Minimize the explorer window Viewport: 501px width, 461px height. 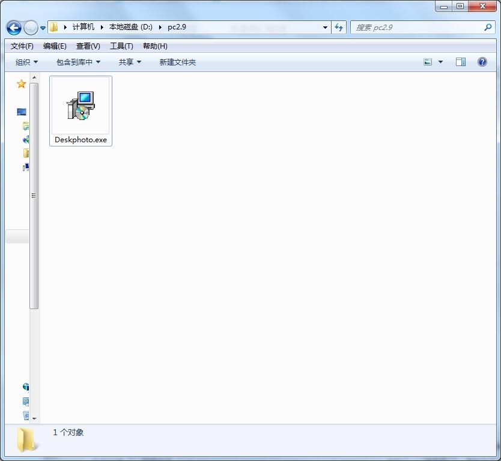(444, 7)
